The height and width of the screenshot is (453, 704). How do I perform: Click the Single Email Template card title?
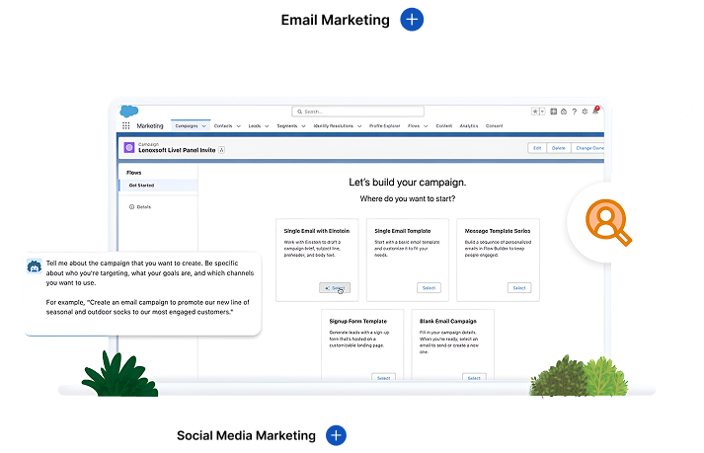click(403, 231)
